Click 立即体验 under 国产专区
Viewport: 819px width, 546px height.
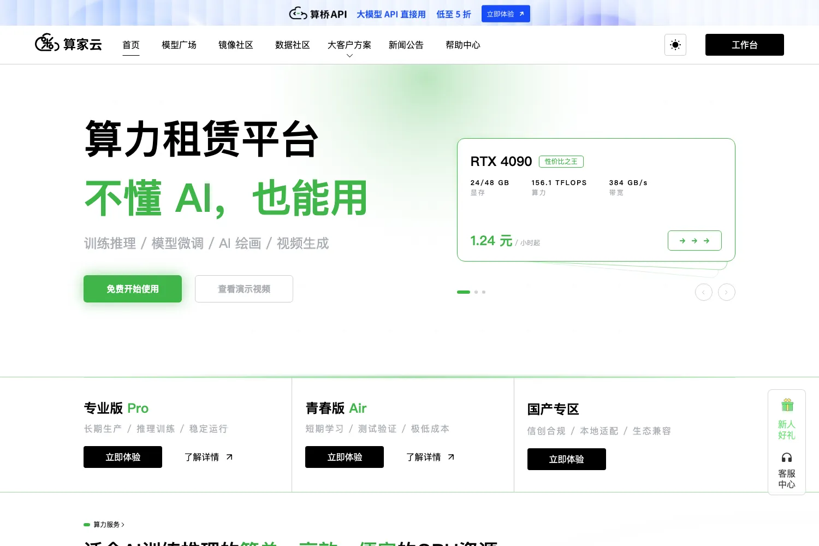click(567, 459)
